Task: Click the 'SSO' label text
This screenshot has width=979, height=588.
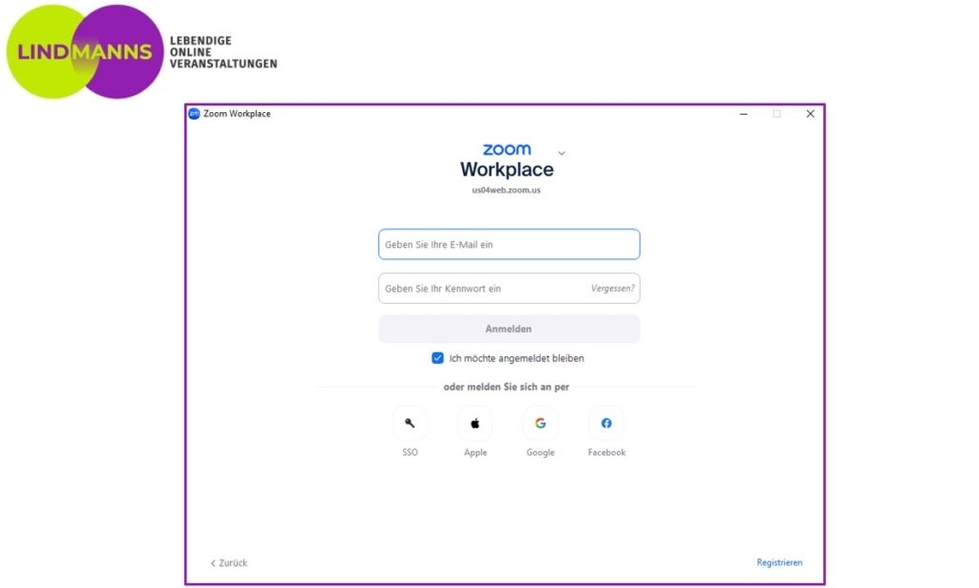Action: 411,452
